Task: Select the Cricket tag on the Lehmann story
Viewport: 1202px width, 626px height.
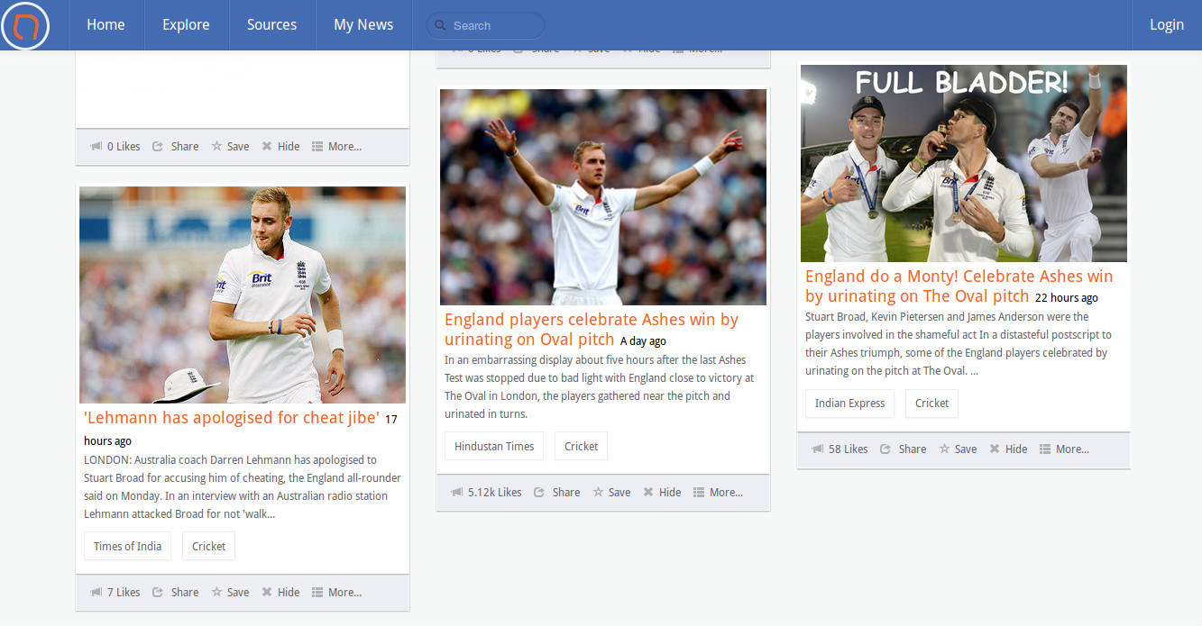Action: (208, 546)
